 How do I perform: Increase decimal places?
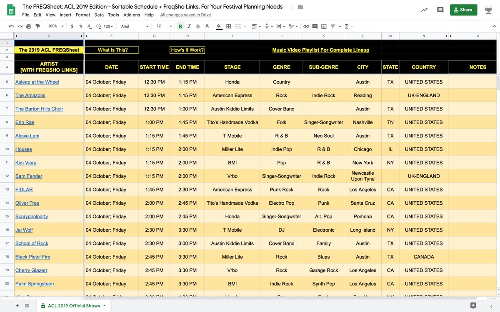(x=98, y=26)
